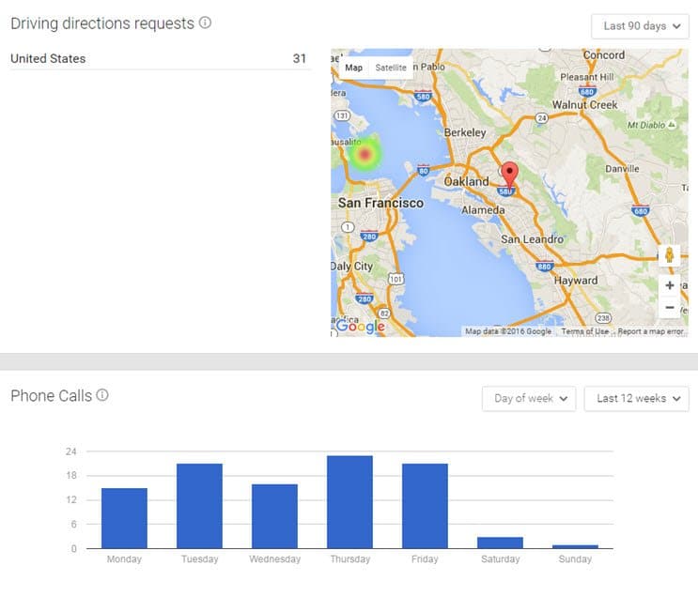
Task: Click the Google logo on map
Action: click(361, 326)
